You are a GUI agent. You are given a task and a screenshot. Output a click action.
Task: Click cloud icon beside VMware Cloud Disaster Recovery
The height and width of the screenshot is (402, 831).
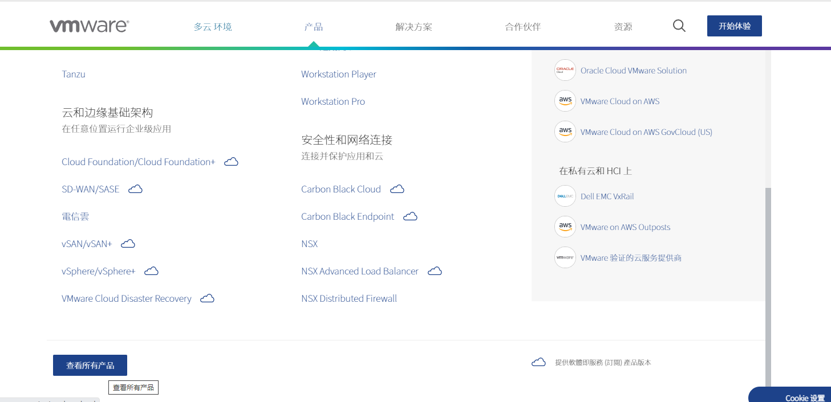click(x=207, y=298)
